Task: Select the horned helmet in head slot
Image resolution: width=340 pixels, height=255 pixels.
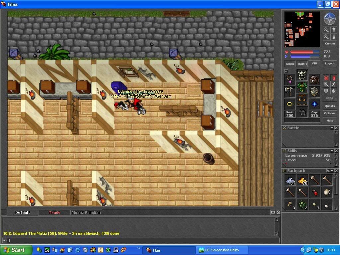Action: [302, 75]
